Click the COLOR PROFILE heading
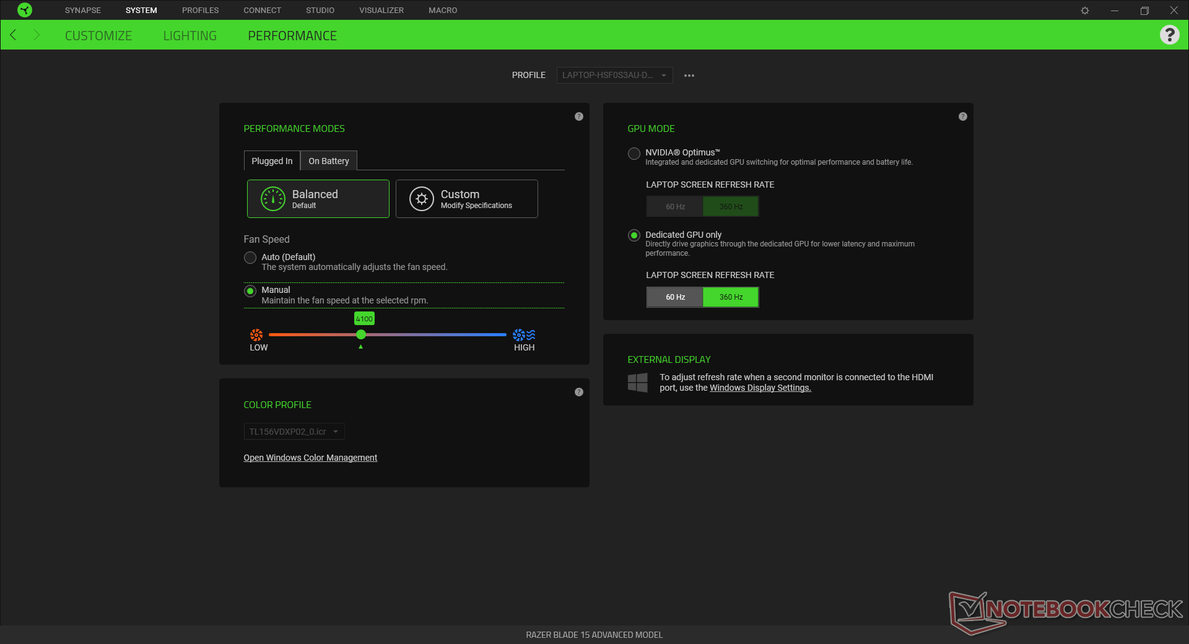 coord(277,405)
